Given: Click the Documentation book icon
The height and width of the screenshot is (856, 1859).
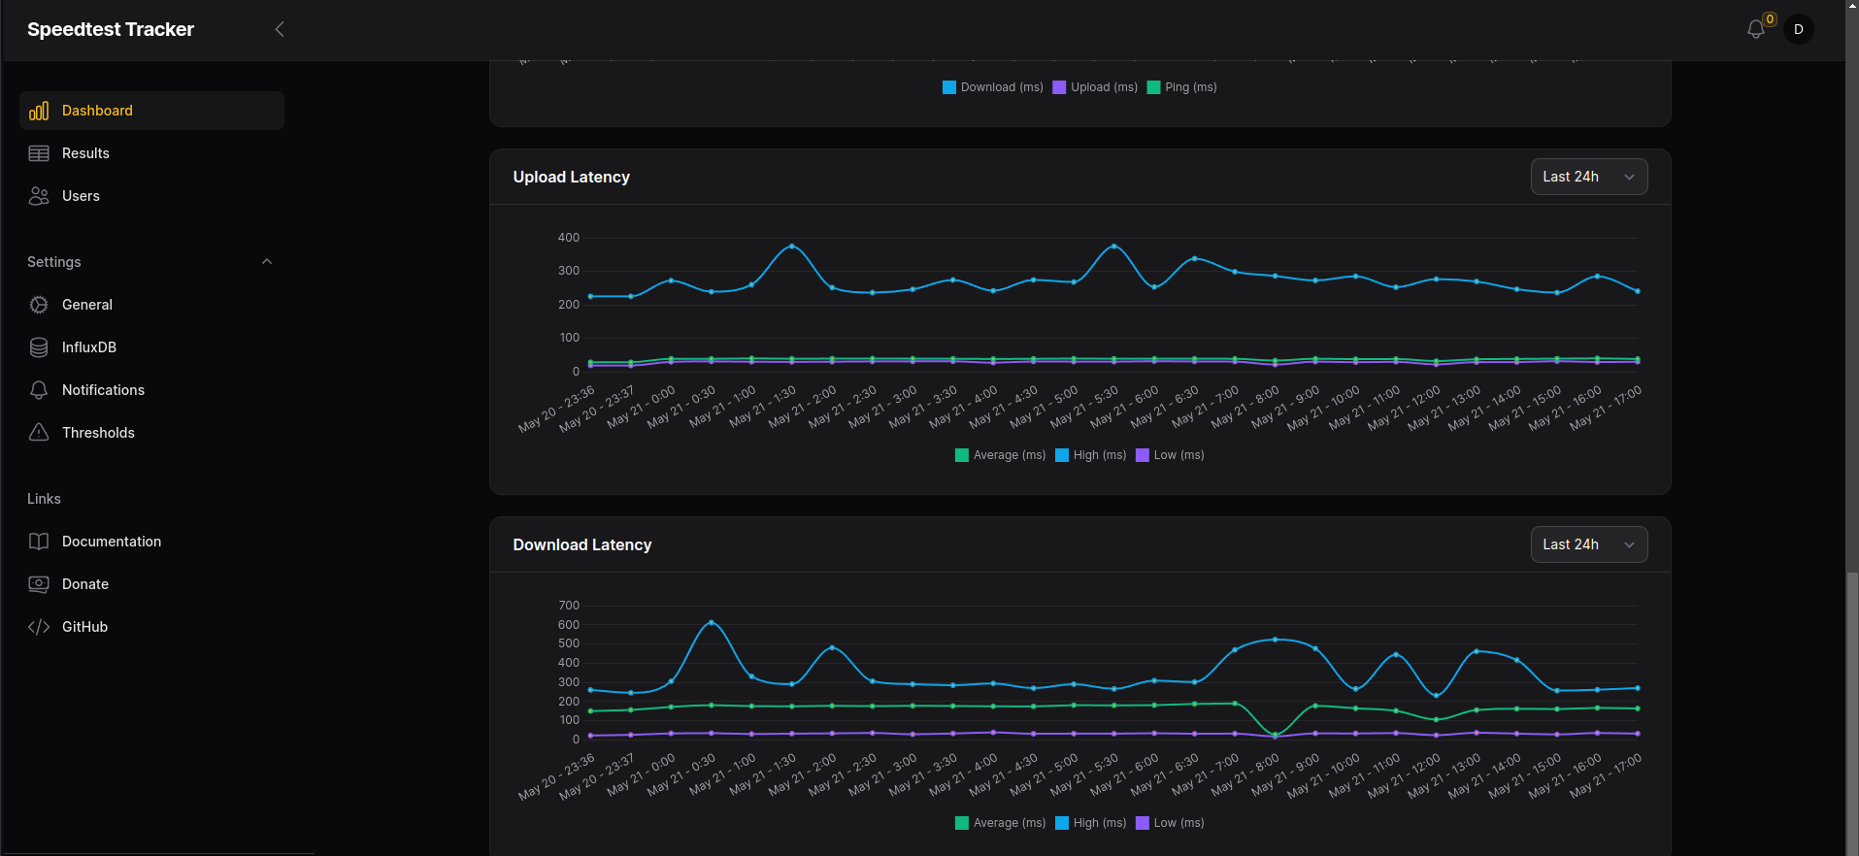Looking at the screenshot, I should pos(39,542).
